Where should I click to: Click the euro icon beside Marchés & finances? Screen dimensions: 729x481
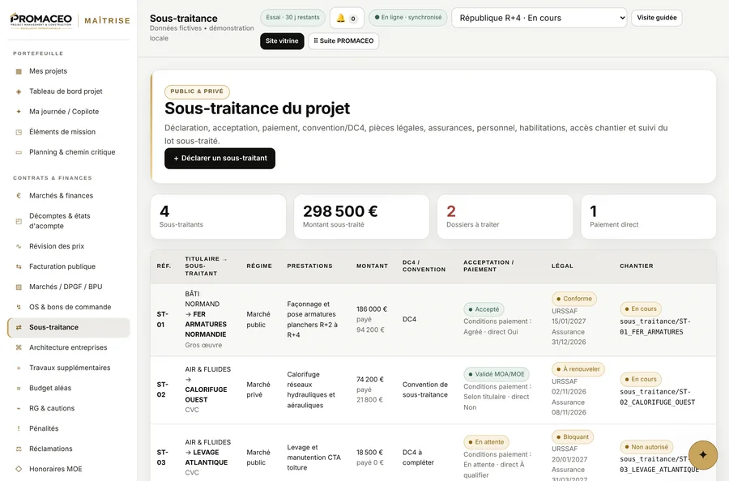(19, 196)
